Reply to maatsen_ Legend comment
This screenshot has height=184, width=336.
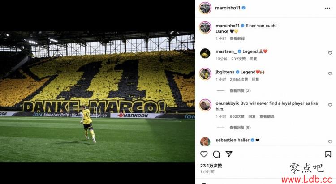pyautogui.click(x=253, y=59)
